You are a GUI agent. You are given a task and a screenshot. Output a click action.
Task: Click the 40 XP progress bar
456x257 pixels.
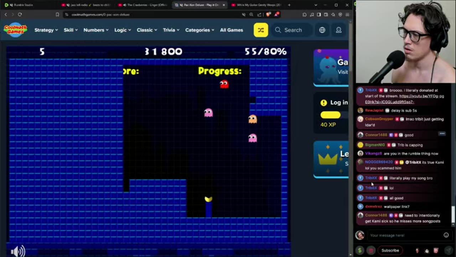click(x=331, y=115)
